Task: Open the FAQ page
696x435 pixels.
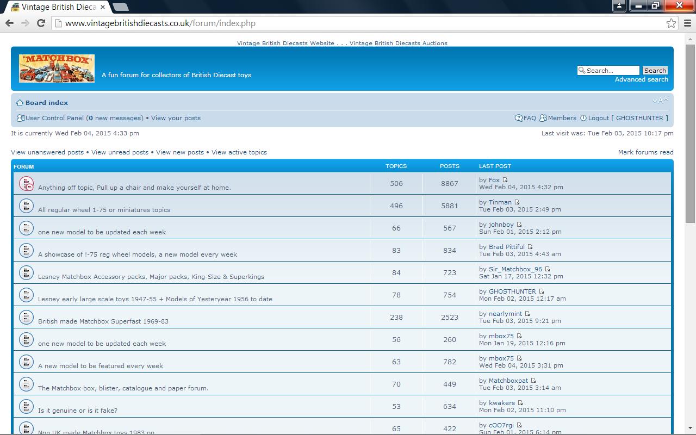Action: pyautogui.click(x=530, y=118)
